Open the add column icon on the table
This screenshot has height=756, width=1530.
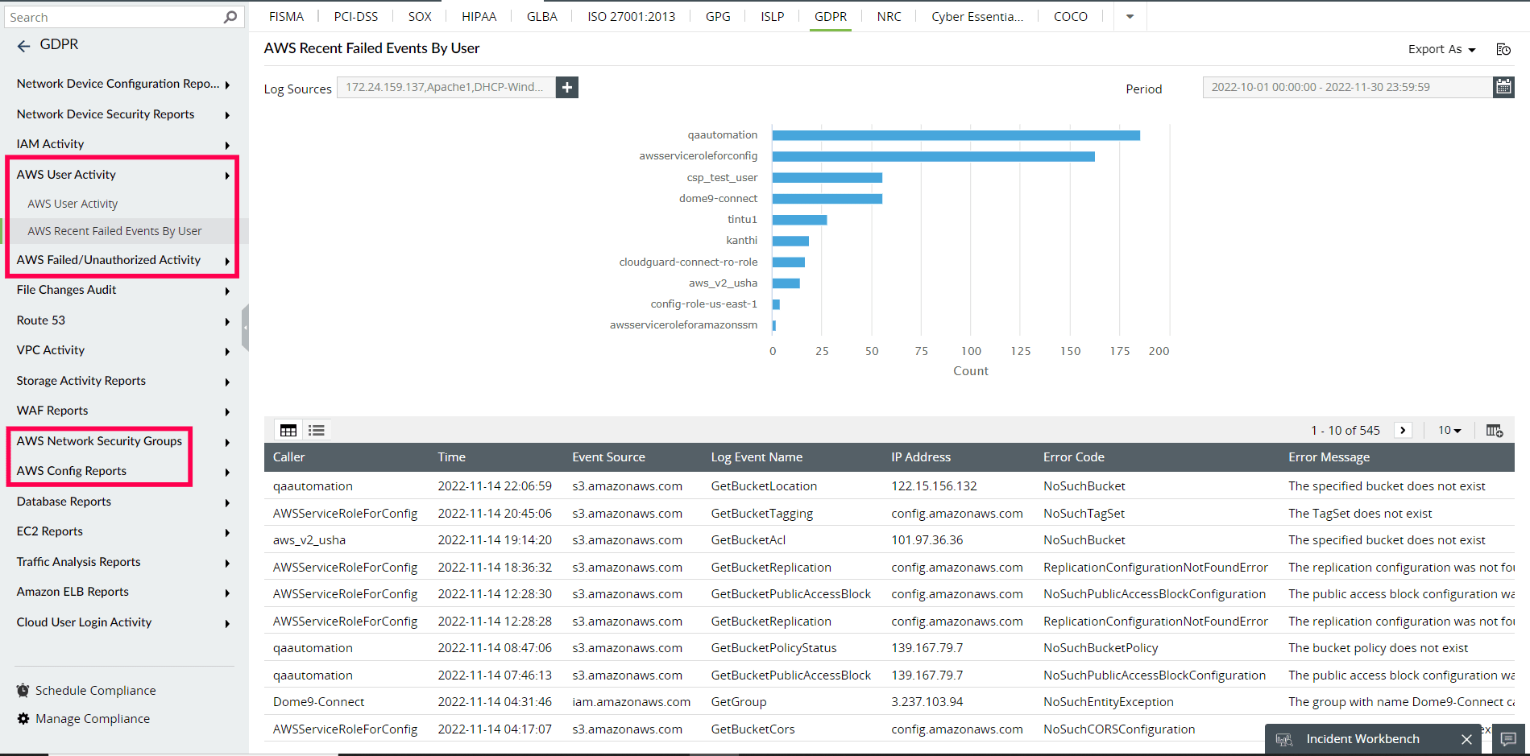1494,430
